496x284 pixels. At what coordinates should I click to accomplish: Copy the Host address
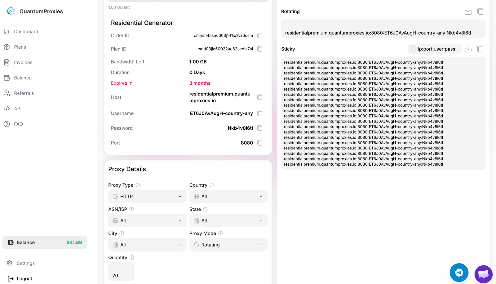[x=260, y=97]
